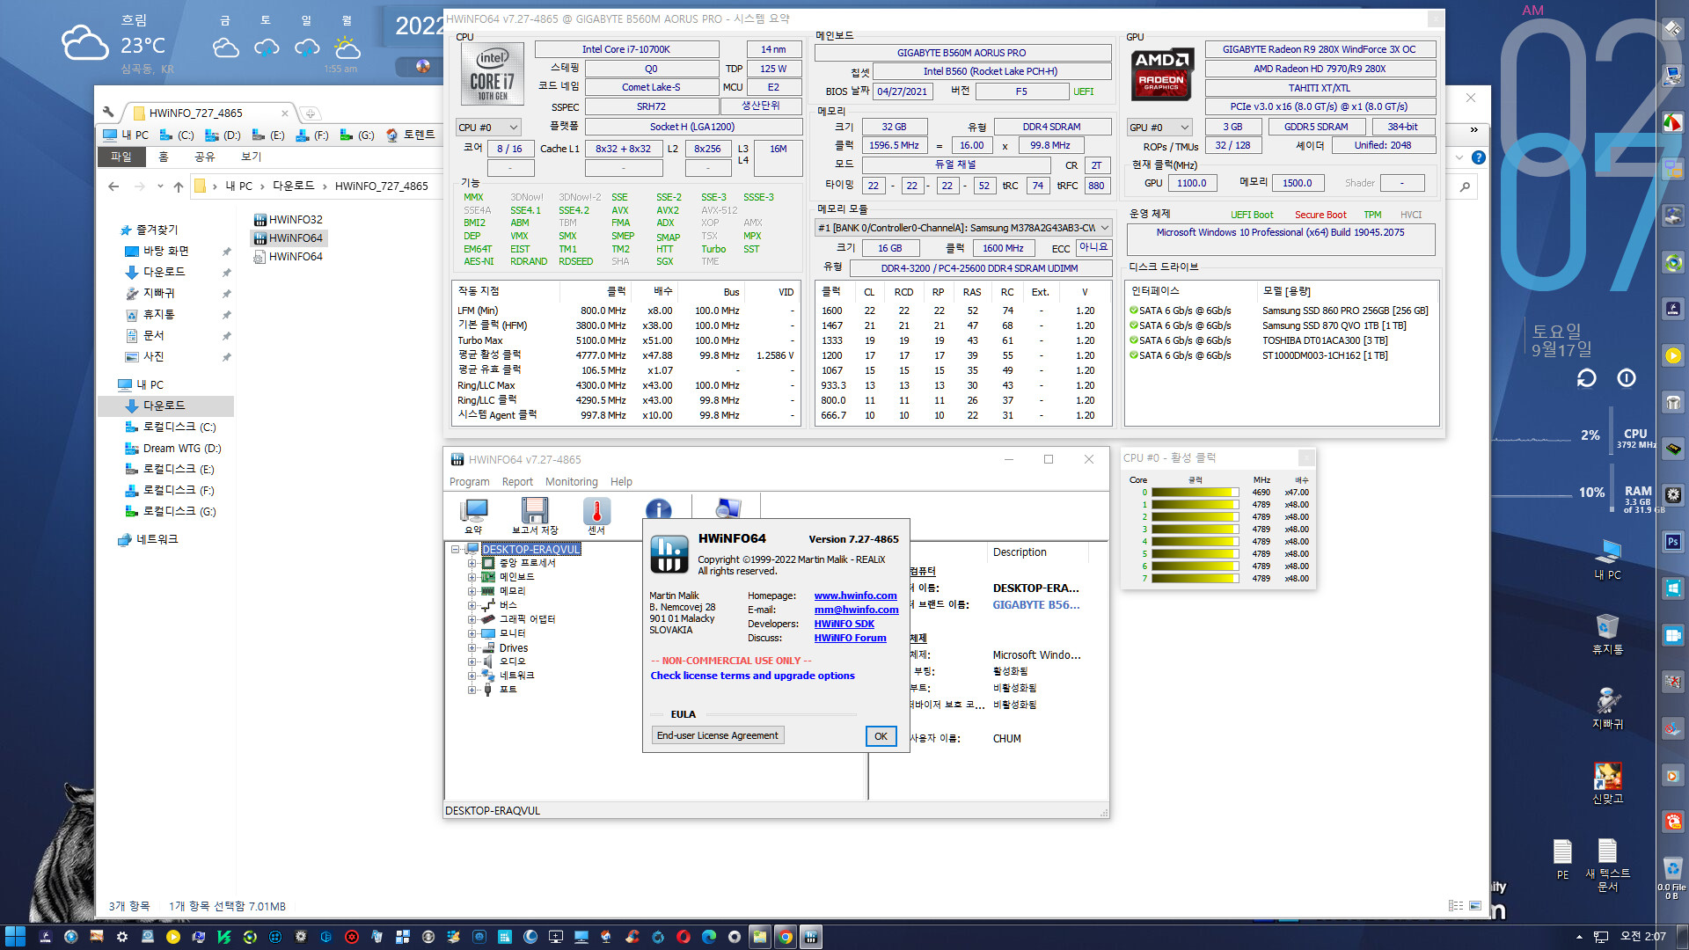Viewport: 1689px width, 950px height.
Task: Add a new Explorer tab with plus icon
Action: [x=310, y=113]
